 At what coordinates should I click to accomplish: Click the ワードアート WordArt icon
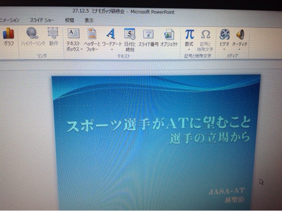click(x=111, y=34)
